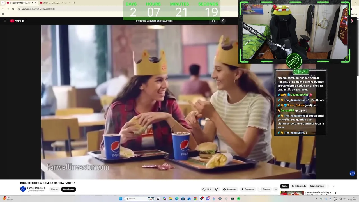Open taskbar weather widget showing 25°C

point(8,198)
